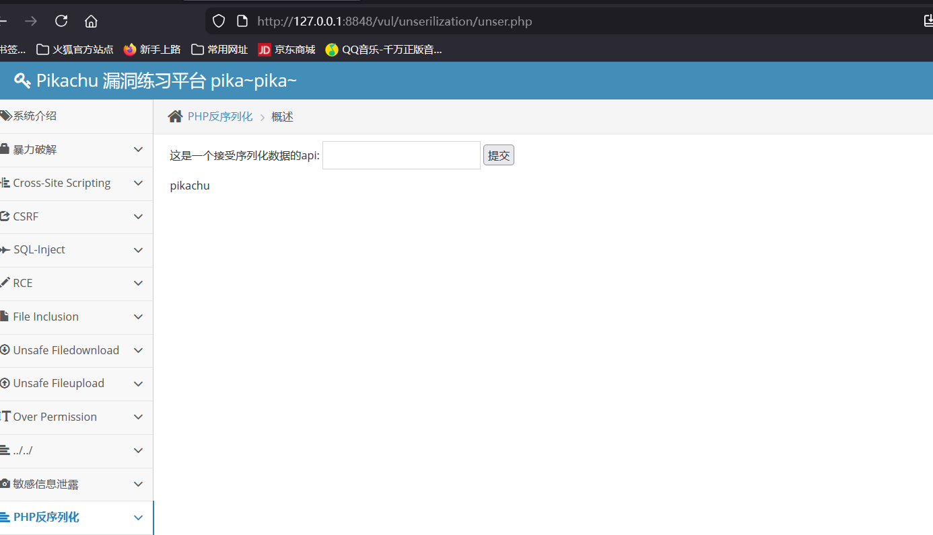Viewport: 933px width, 535px height.
Task: Expand the SQL-Inject chevron arrow
Action: pyautogui.click(x=138, y=250)
